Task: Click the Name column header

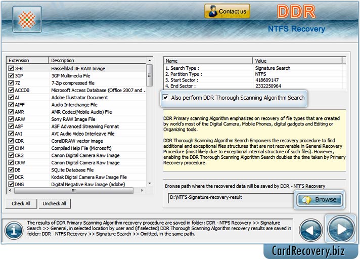Action: click(x=208, y=61)
